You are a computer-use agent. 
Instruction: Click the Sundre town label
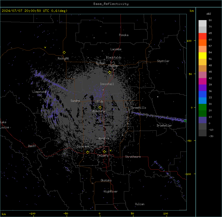75,101
